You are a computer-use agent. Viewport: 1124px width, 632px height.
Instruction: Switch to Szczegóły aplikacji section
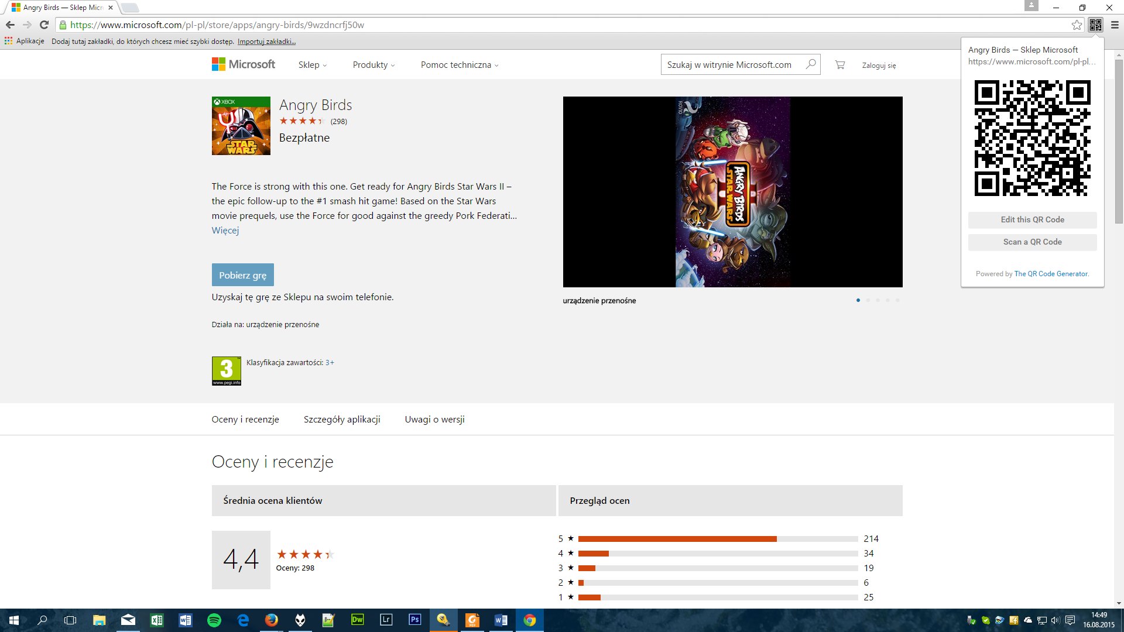click(342, 420)
